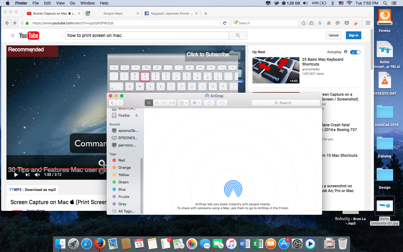Screen dimensions: 403x252
Task: Open Notification Center from the menu bar
Action: pos(394,3)
